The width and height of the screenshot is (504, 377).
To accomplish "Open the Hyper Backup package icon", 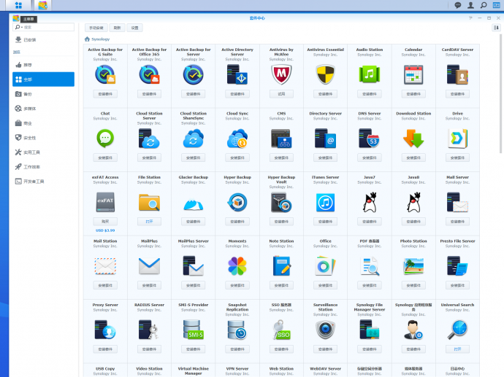I will click(x=237, y=202).
